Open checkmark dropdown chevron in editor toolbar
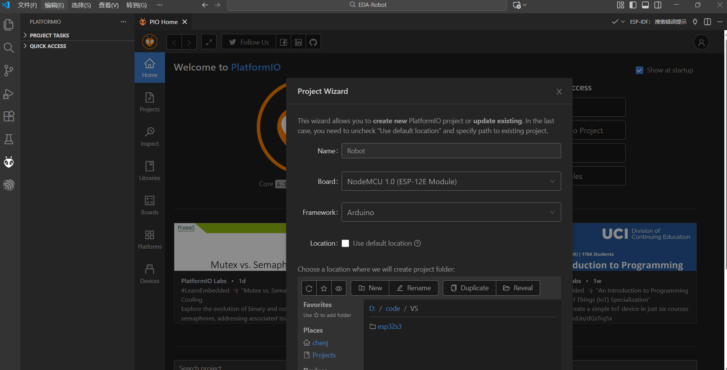This screenshot has height=370, width=727. pos(623,22)
